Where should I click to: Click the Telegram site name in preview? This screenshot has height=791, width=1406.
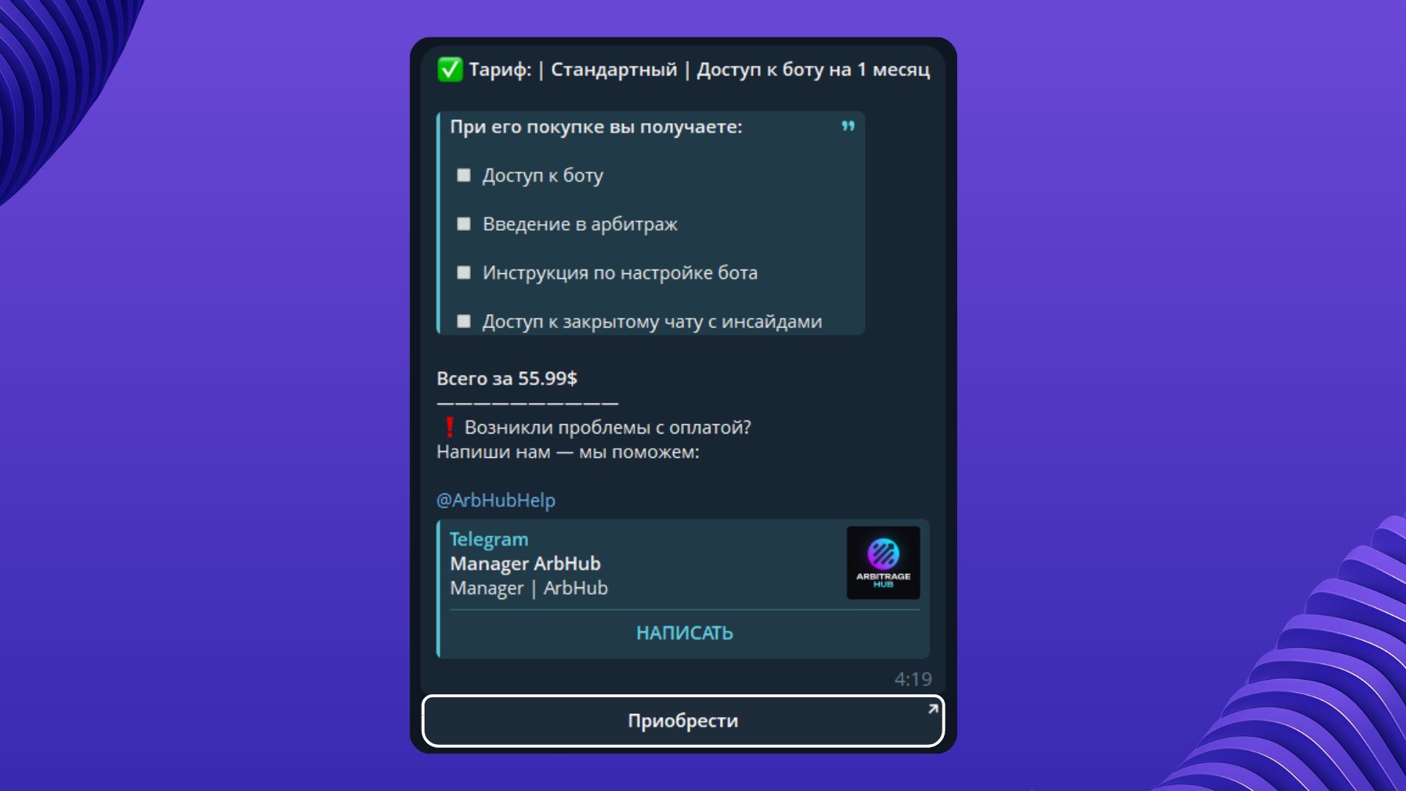point(488,539)
